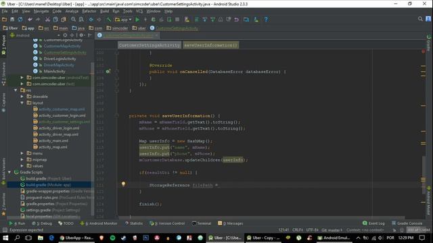Click the green Run app icon

tap(137, 20)
